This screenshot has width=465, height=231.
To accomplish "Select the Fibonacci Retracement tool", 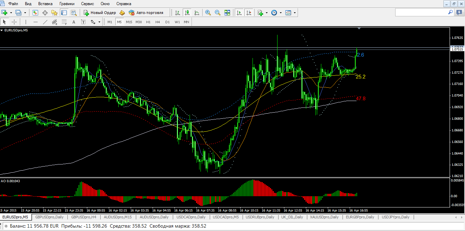I will [x=64, y=22].
